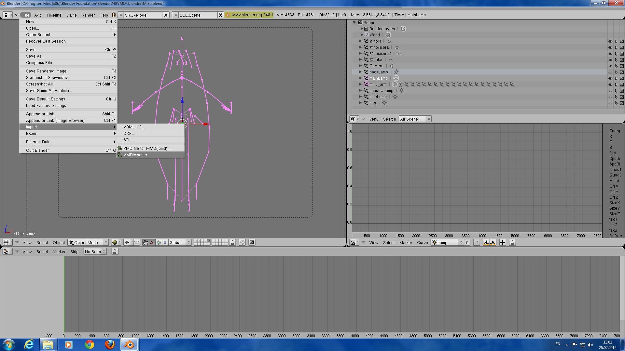Click the paste IPO curves up-arrow icon
The width and height of the screenshot is (625, 351).
493,242
